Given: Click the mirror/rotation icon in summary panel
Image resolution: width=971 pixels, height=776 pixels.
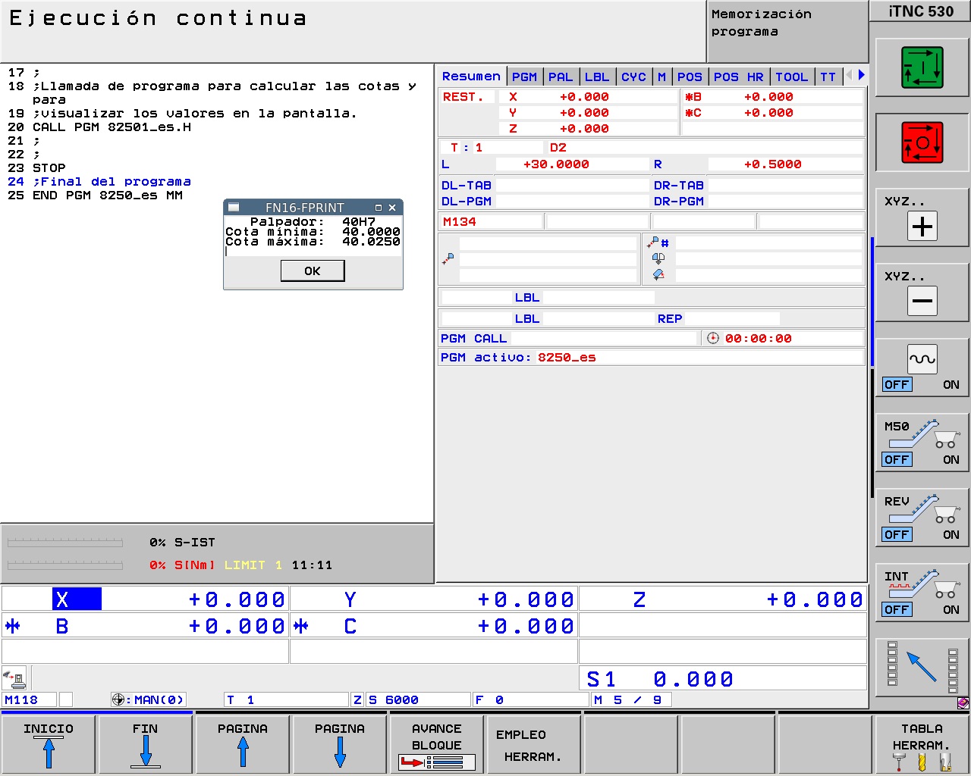Looking at the screenshot, I should [658, 258].
